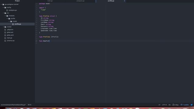Click the 'type Profile struct {' line
194x109 pixels.
click(x=48, y=16)
